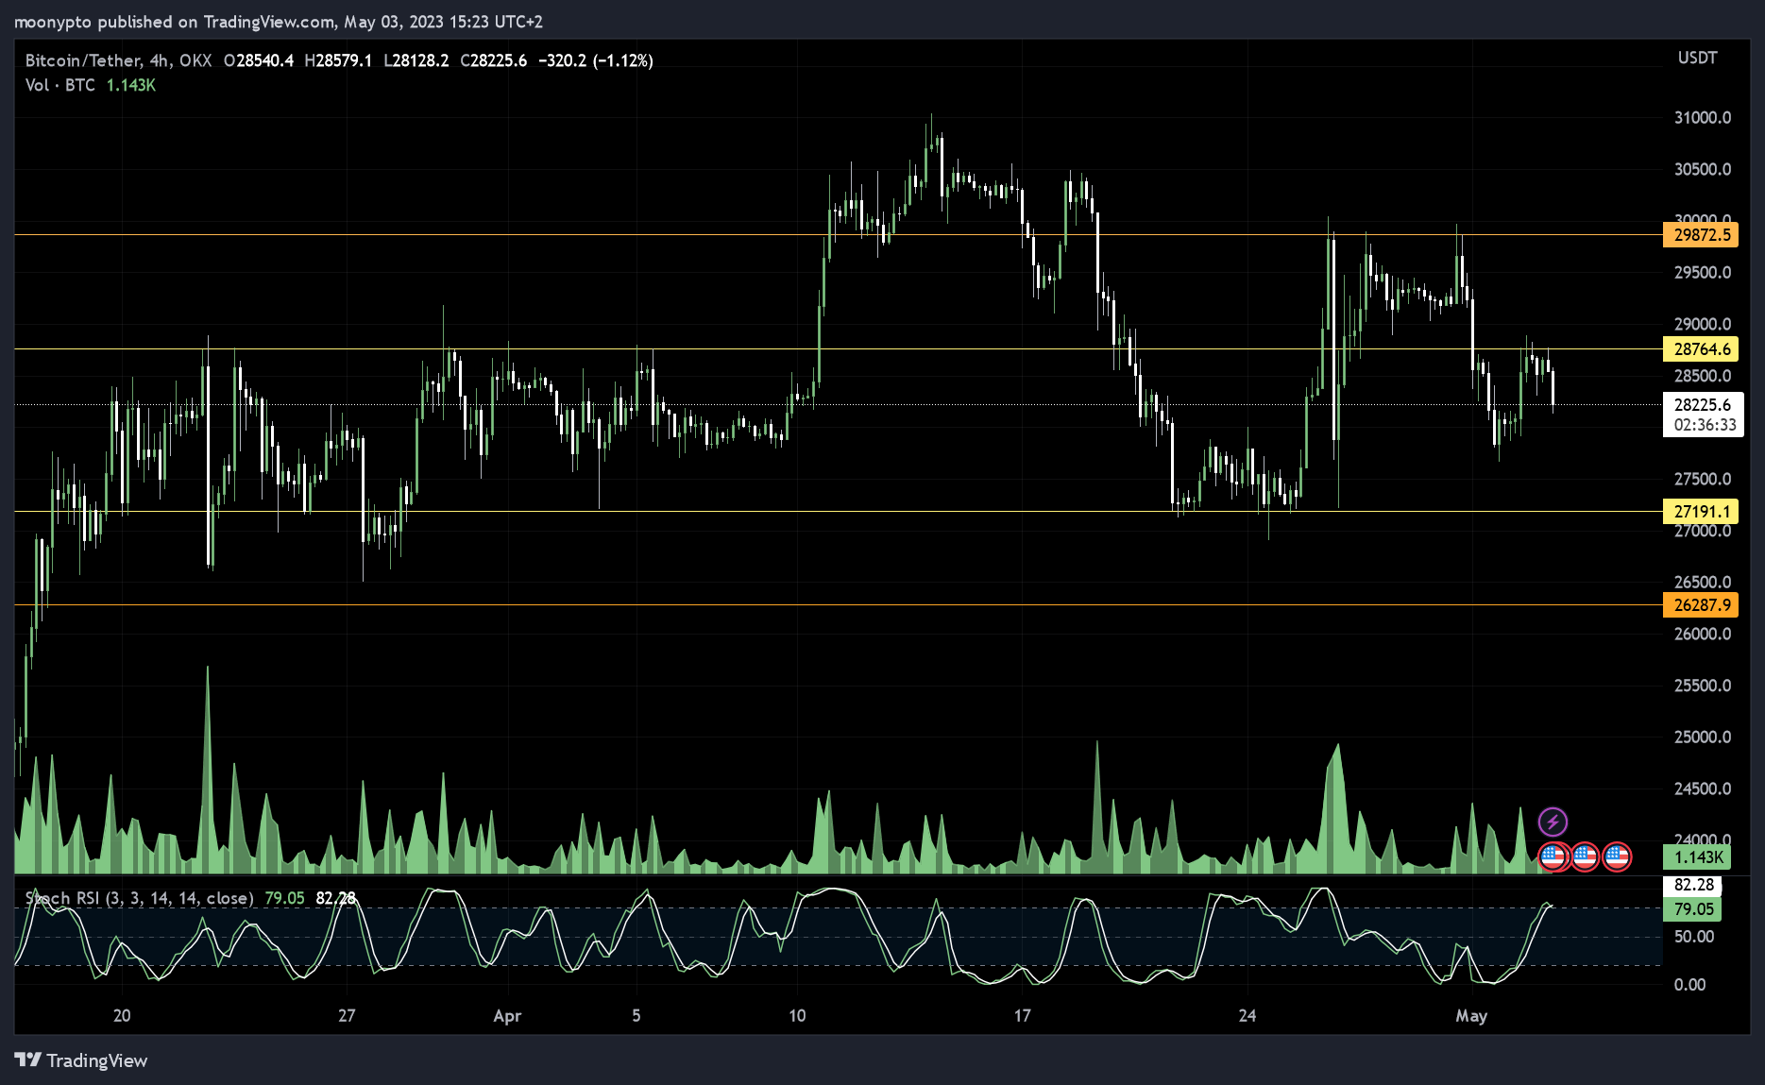Click the USDT currency label
The width and height of the screenshot is (1765, 1085).
(1697, 58)
